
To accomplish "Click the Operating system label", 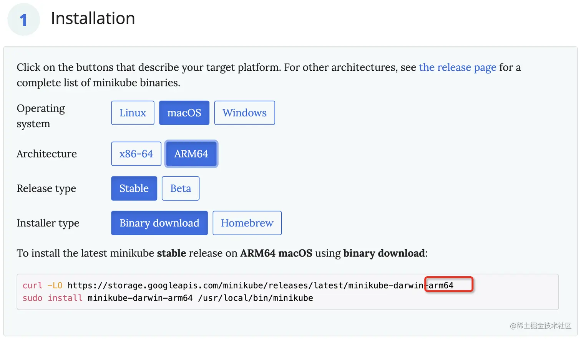I will click(x=41, y=116).
